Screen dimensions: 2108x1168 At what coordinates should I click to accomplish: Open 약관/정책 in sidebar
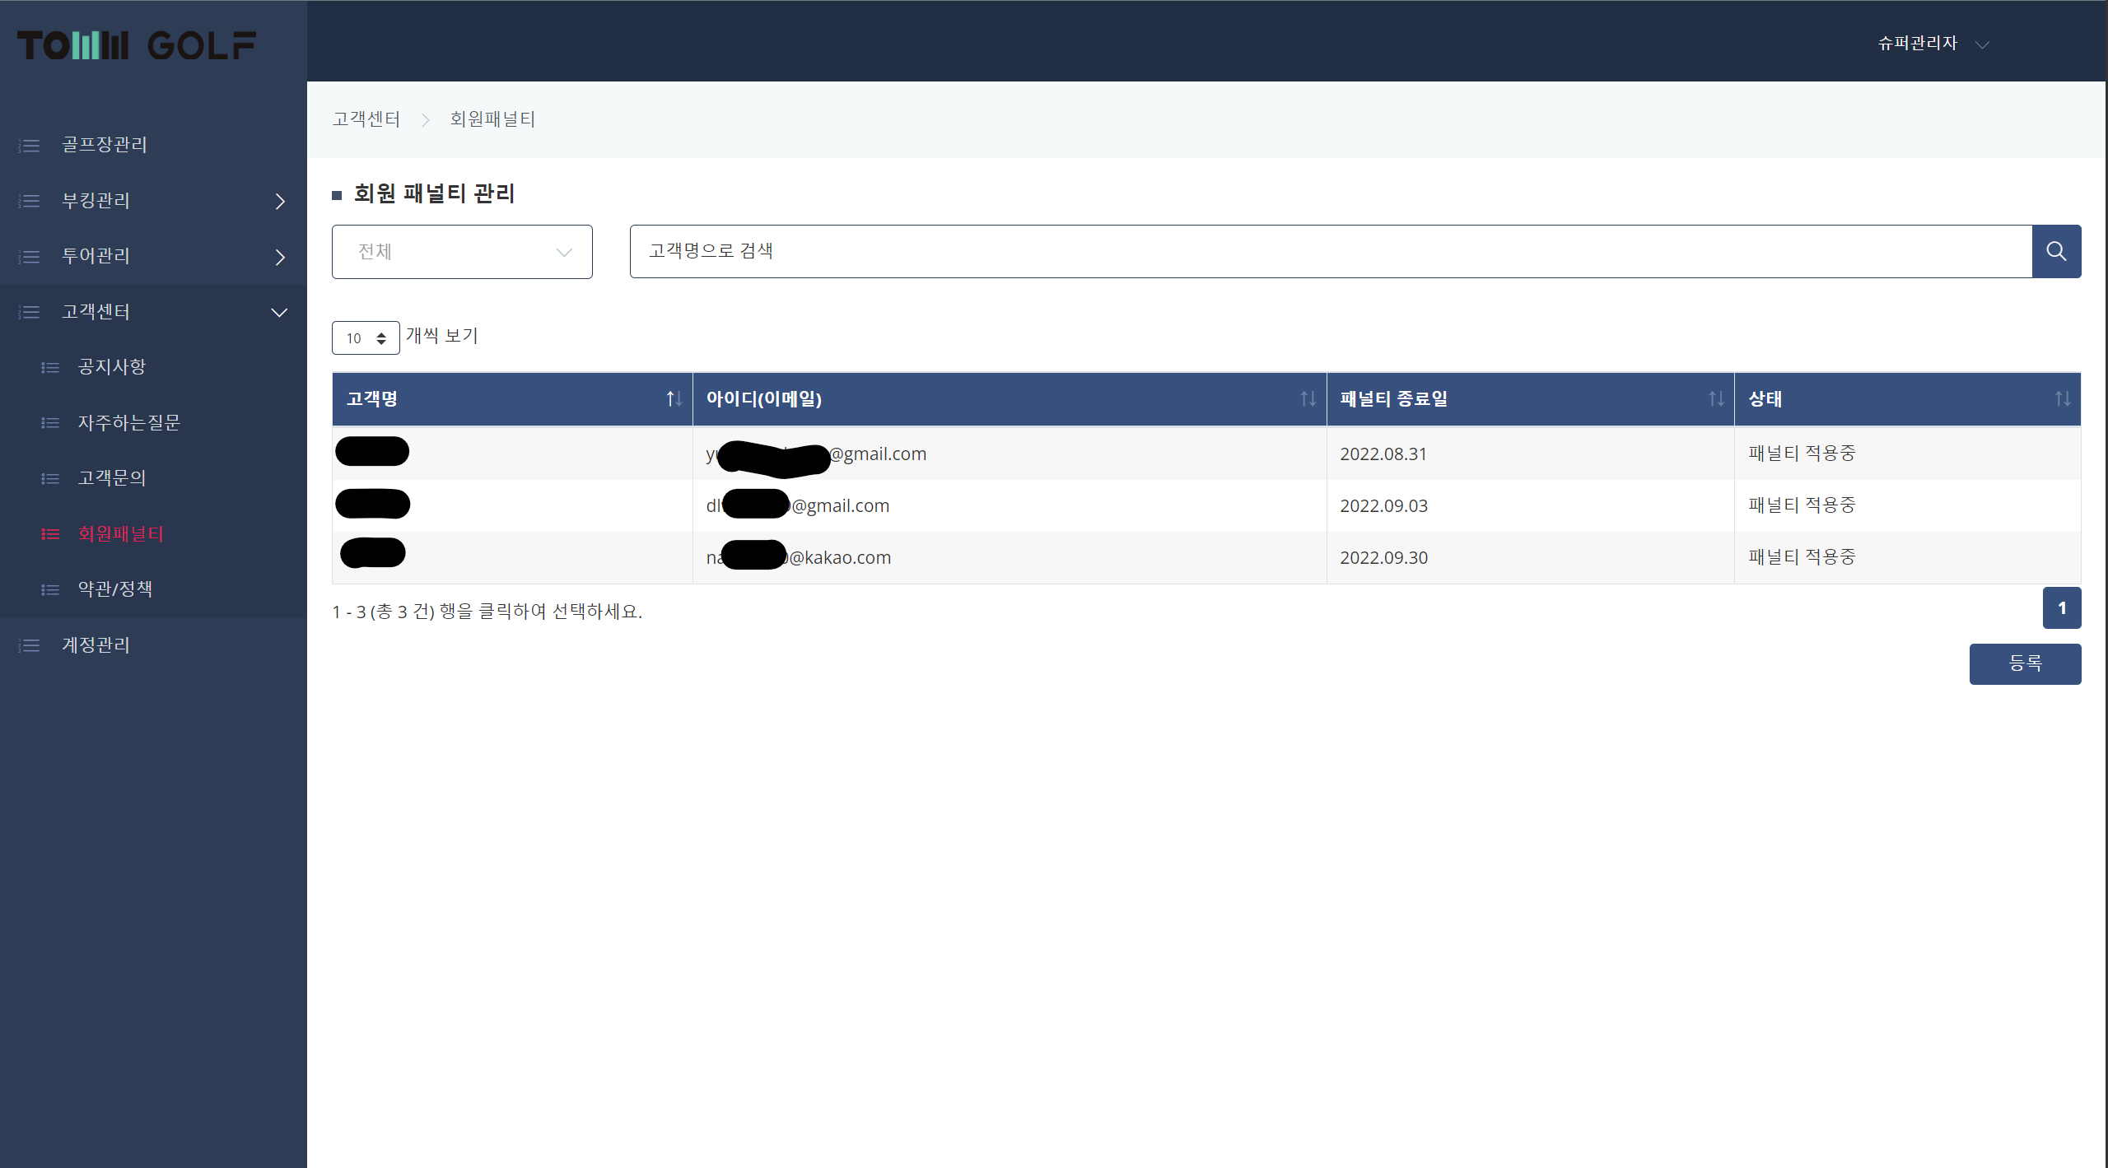coord(115,589)
